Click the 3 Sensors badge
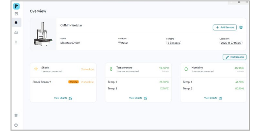The image size is (263, 131). [x=173, y=43]
